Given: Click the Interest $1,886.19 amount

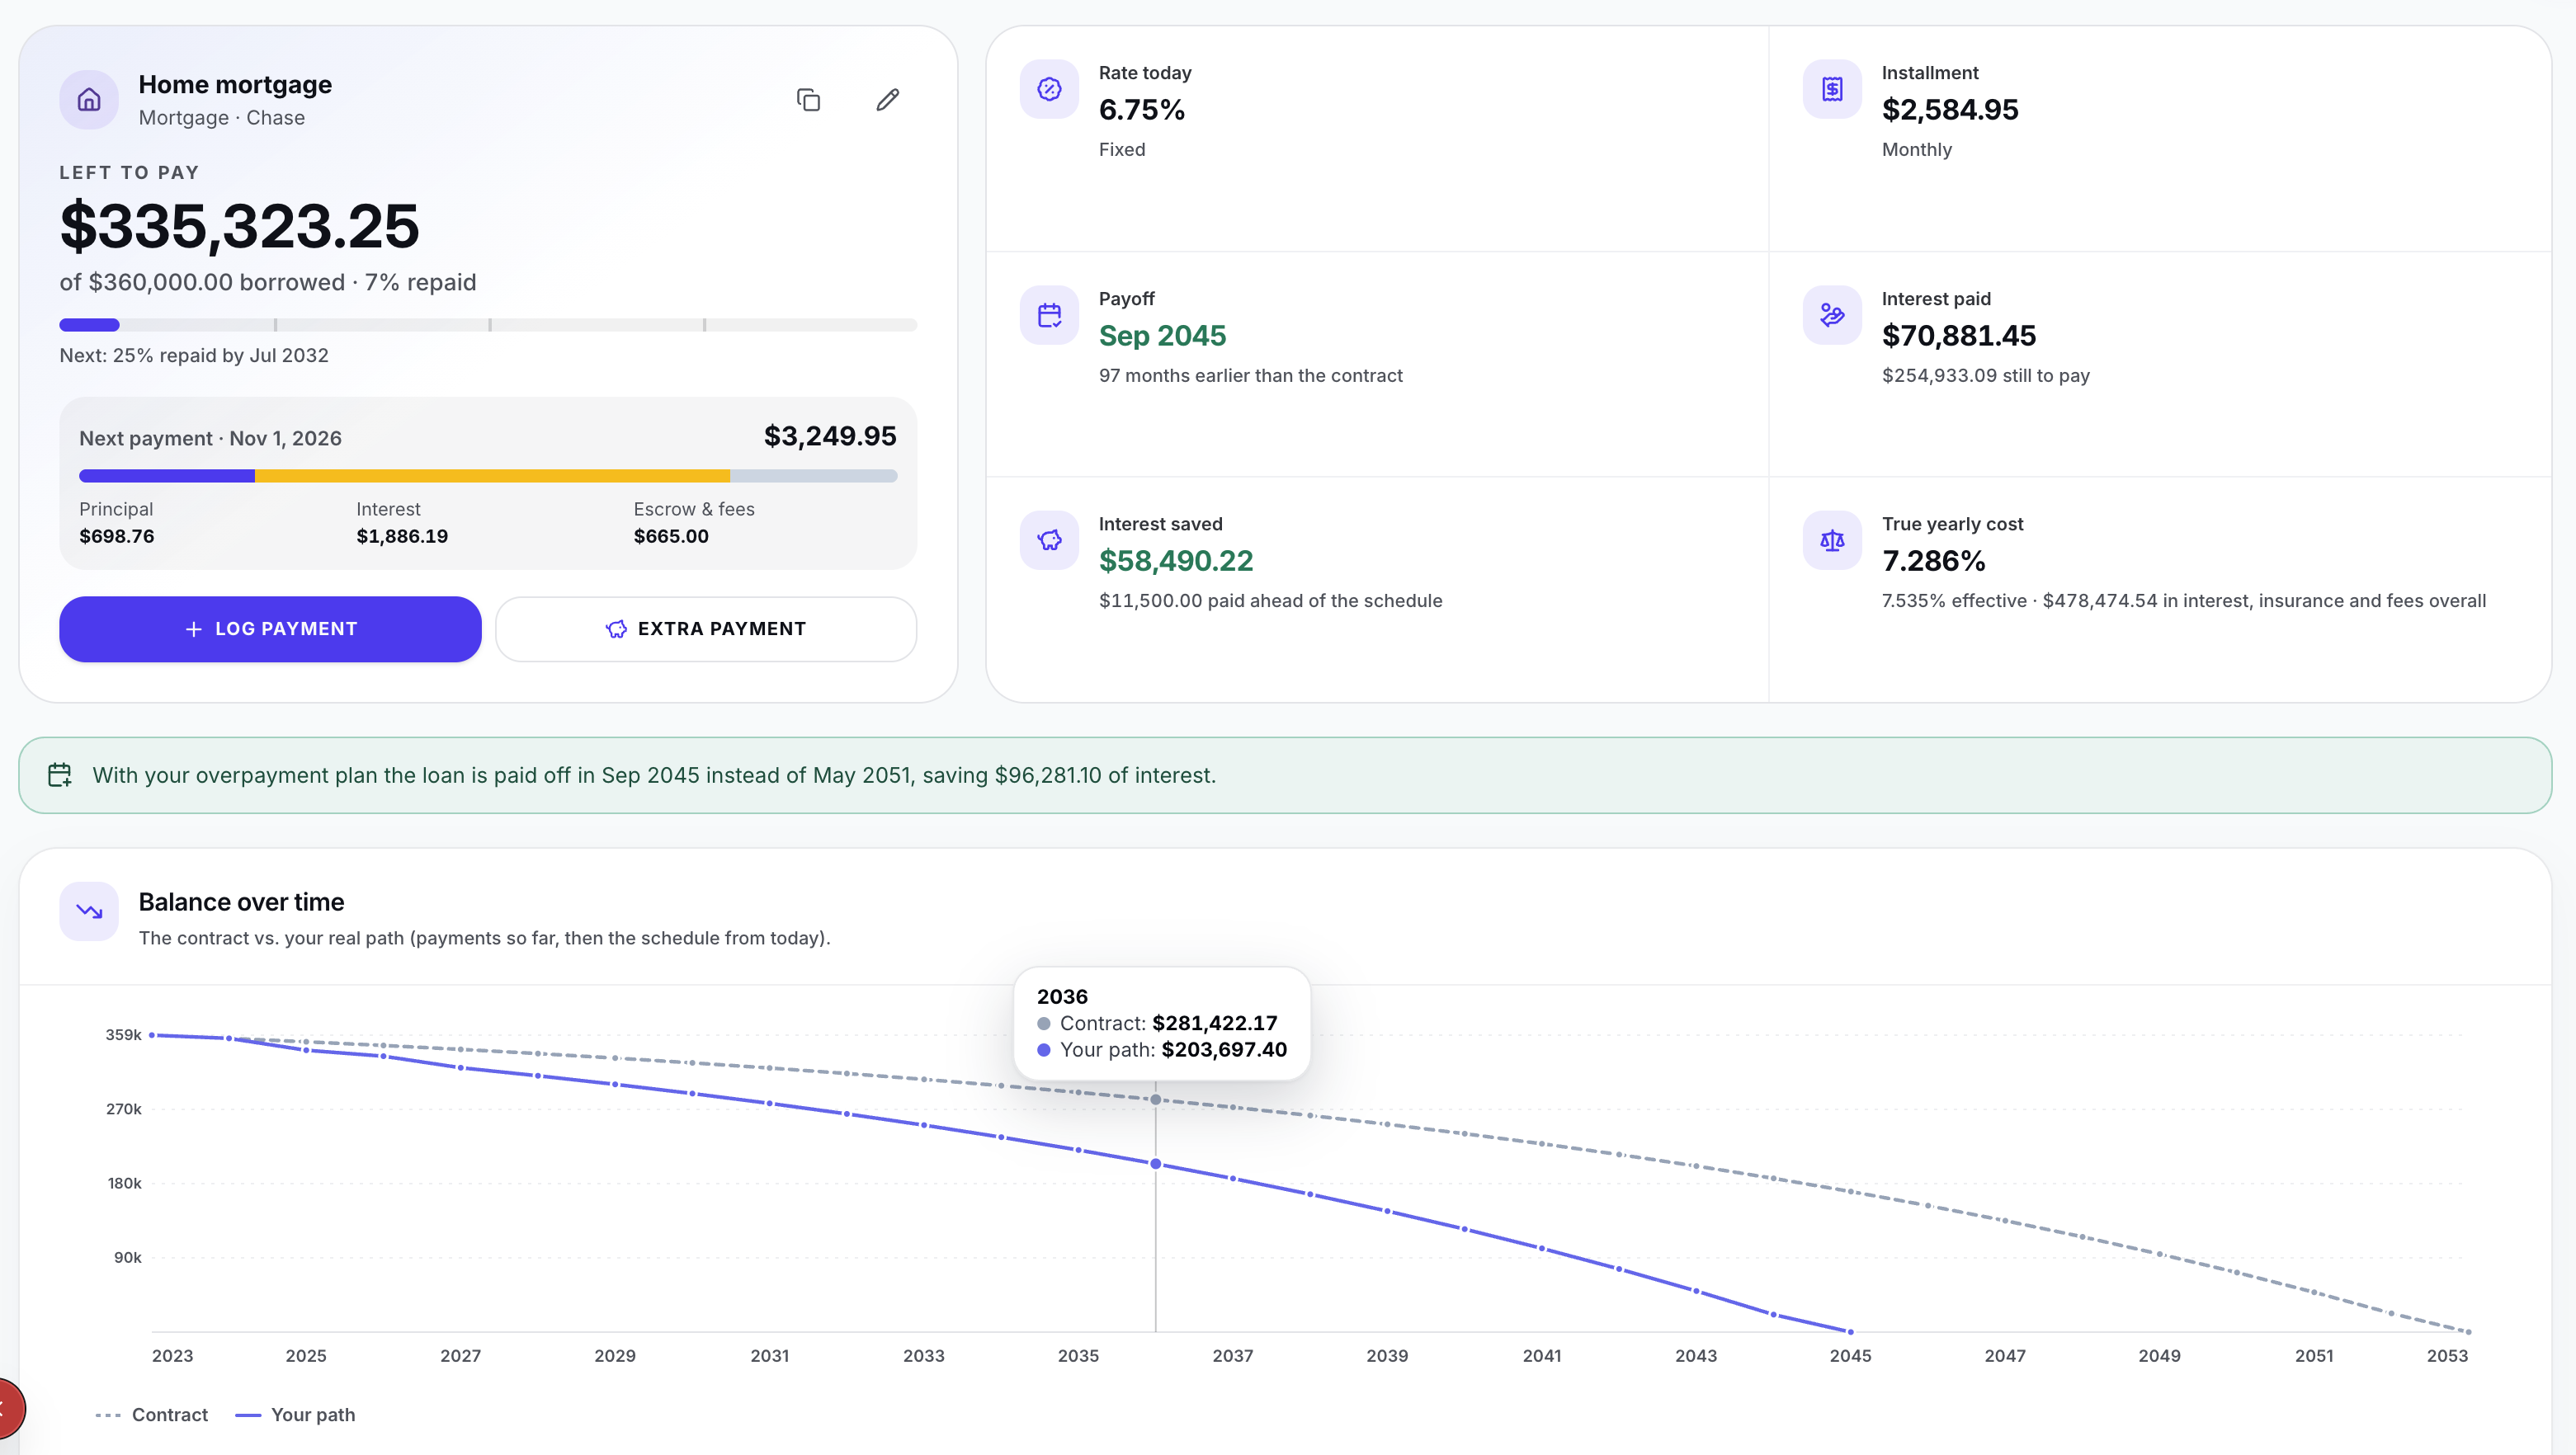Looking at the screenshot, I should [402, 536].
